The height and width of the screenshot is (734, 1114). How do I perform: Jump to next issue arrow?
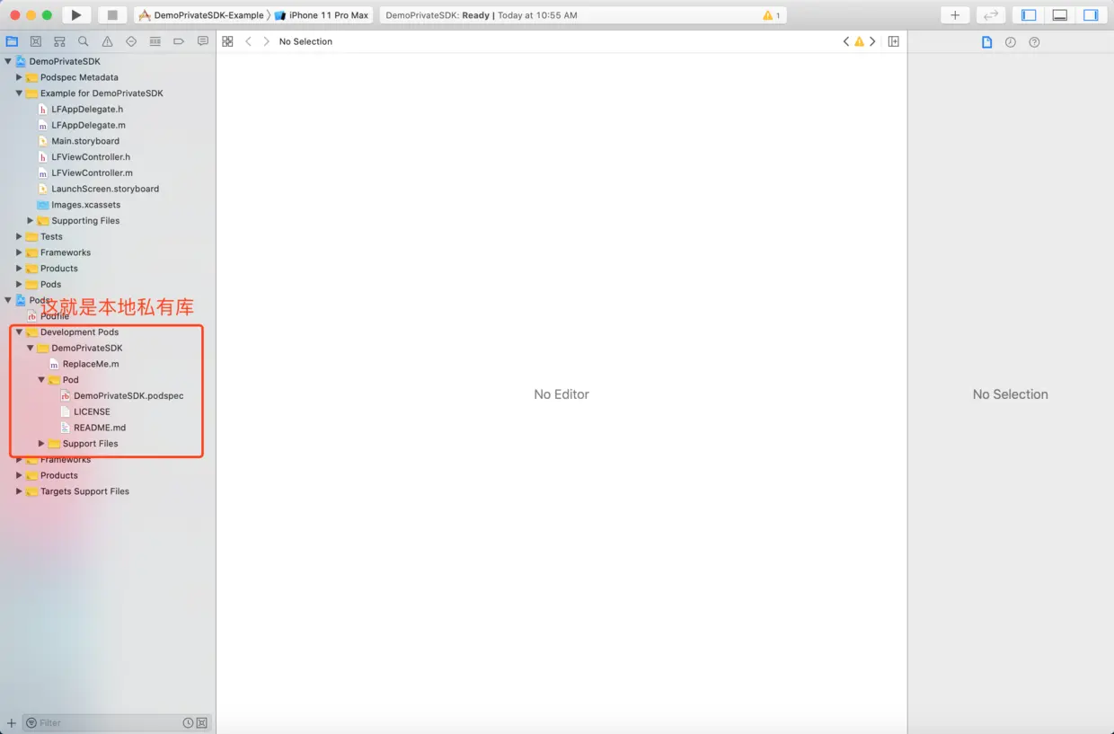pyautogui.click(x=872, y=41)
